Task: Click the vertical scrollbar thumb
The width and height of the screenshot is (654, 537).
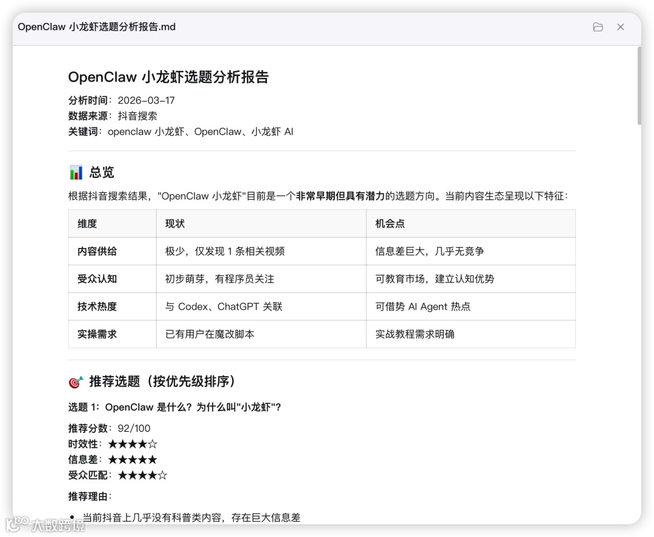Action: tap(639, 86)
